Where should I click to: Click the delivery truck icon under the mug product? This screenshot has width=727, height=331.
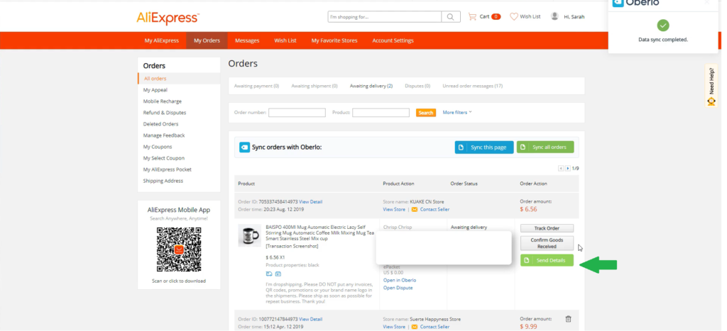pyautogui.click(x=269, y=274)
